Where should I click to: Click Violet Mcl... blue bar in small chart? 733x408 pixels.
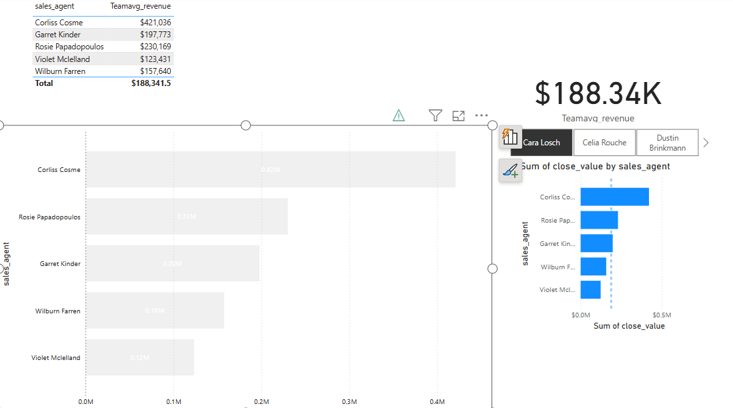(590, 290)
